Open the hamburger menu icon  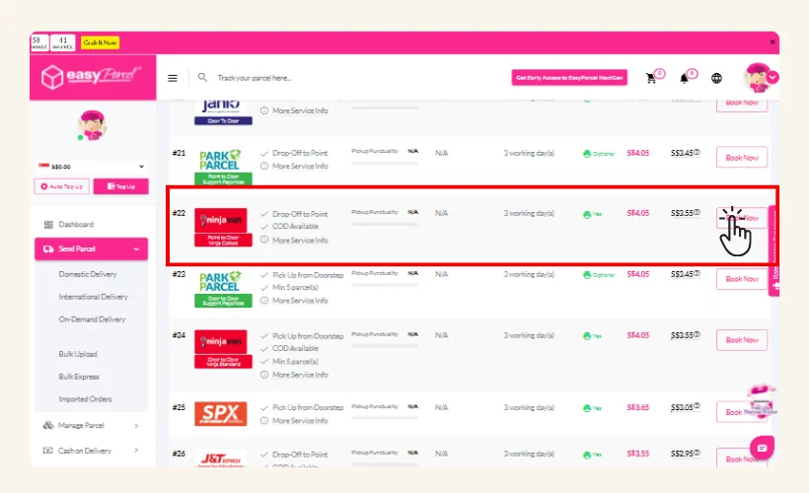tap(173, 78)
